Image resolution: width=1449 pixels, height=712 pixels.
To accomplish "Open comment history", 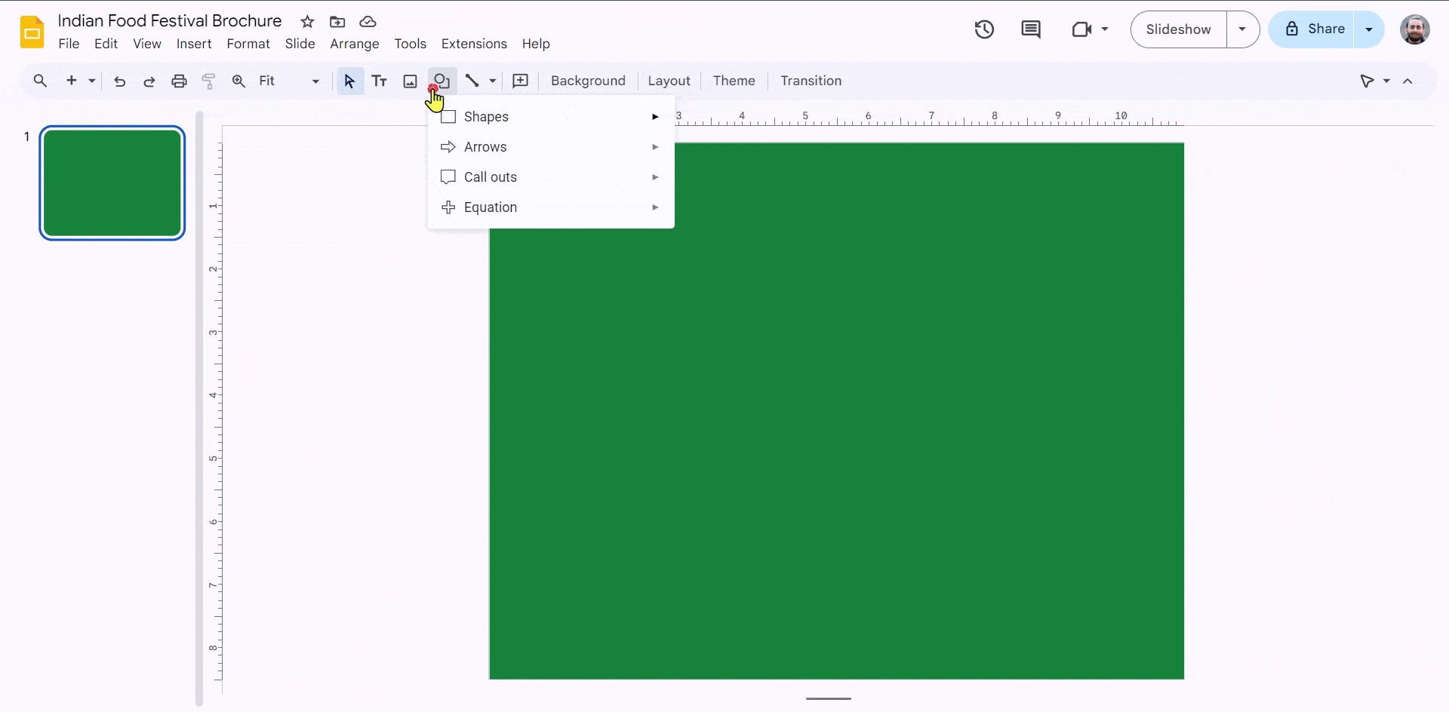I will [1031, 29].
